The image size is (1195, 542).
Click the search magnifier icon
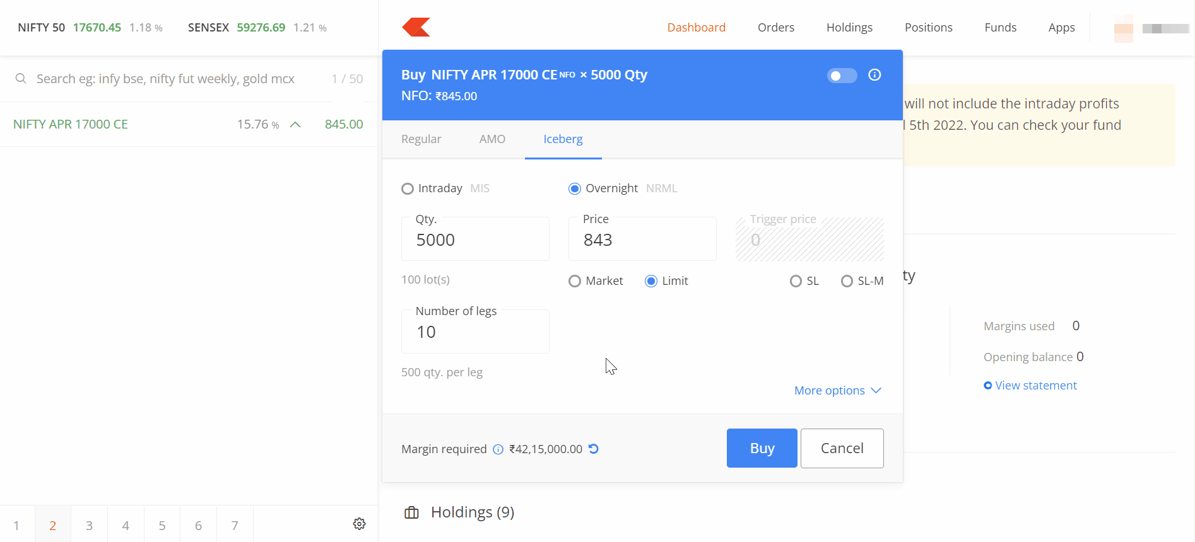point(21,79)
